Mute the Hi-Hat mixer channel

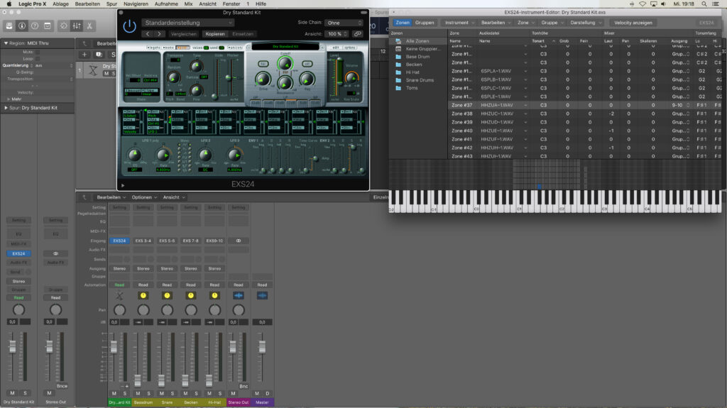[209, 393]
